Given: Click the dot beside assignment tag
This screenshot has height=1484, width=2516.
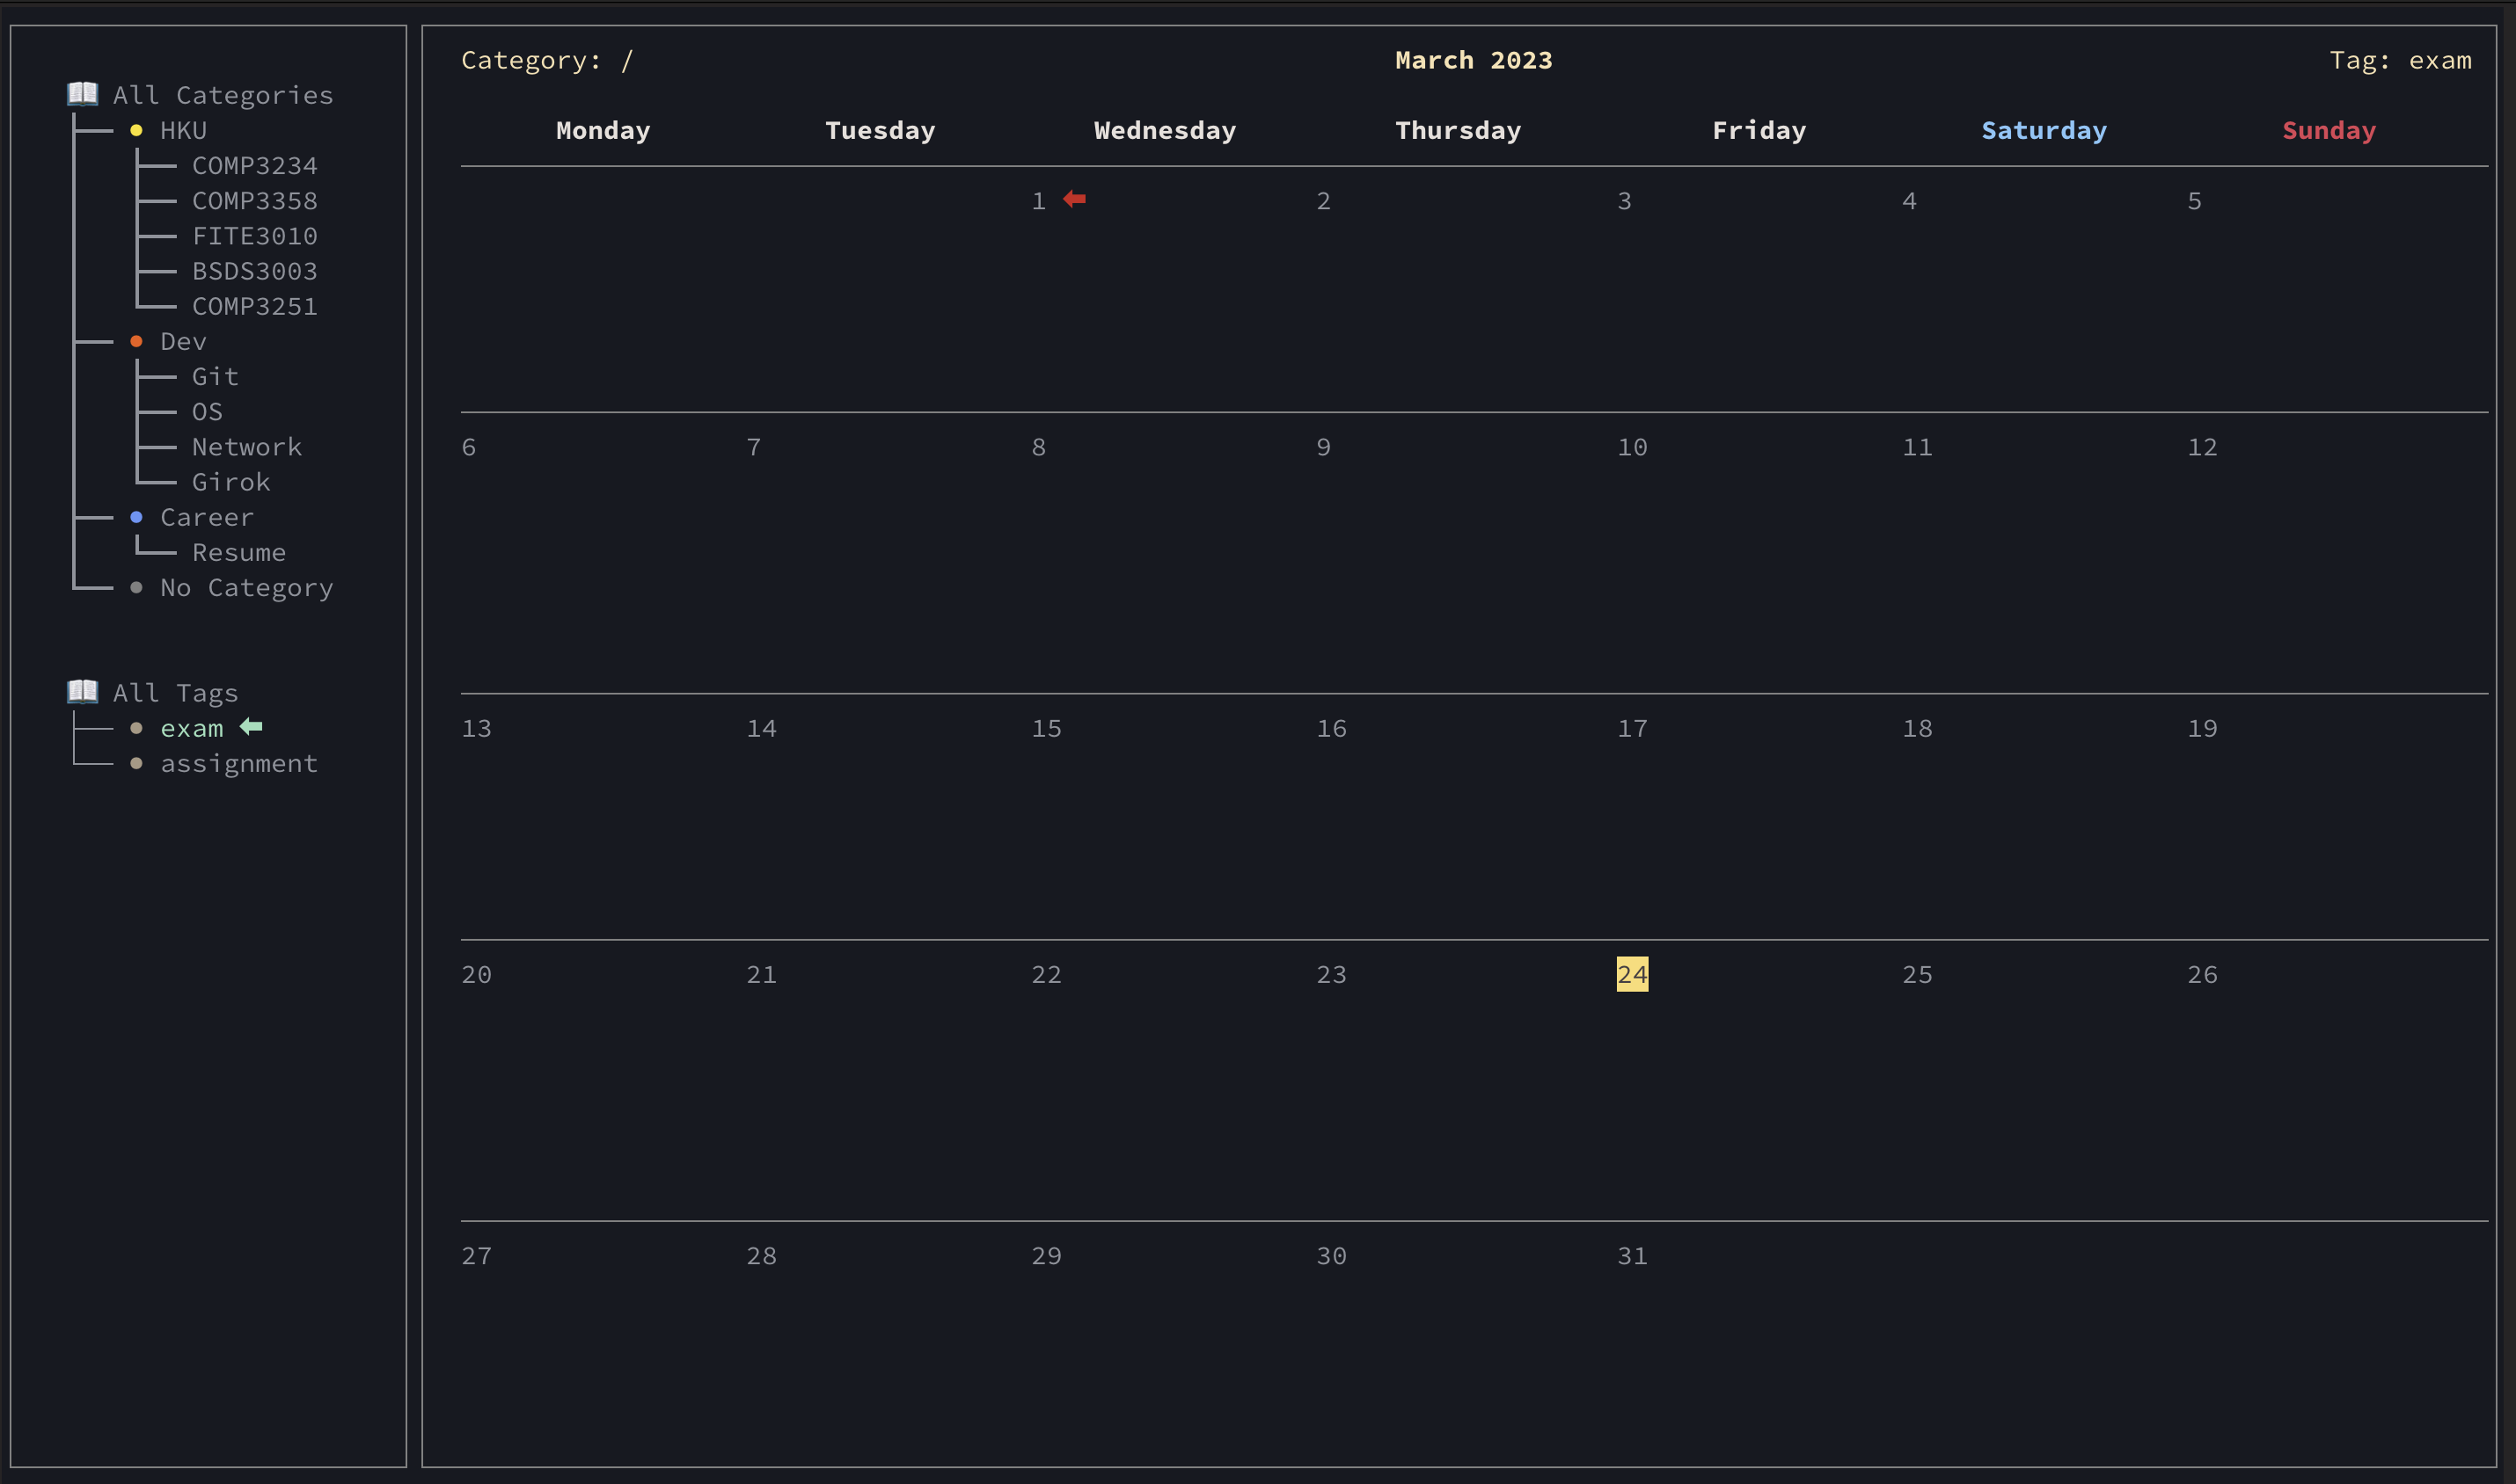Looking at the screenshot, I should (136, 763).
